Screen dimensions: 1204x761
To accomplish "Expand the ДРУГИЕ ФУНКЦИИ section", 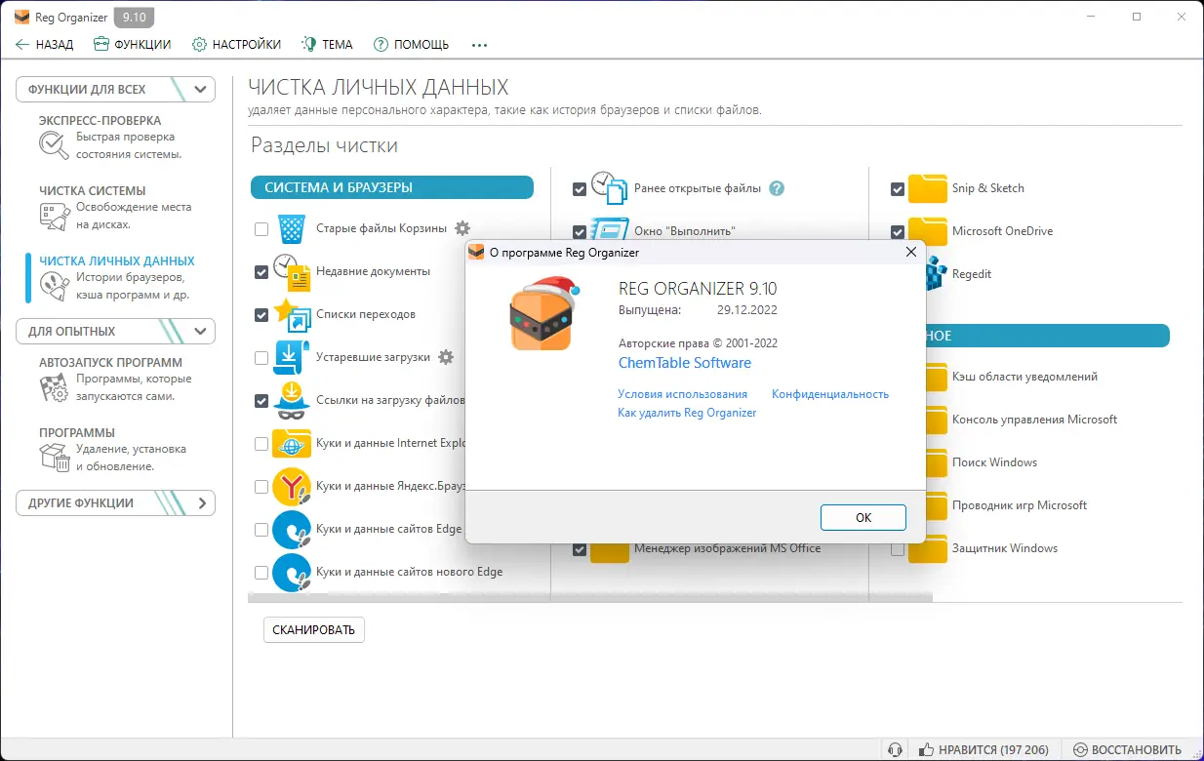I will tap(116, 503).
